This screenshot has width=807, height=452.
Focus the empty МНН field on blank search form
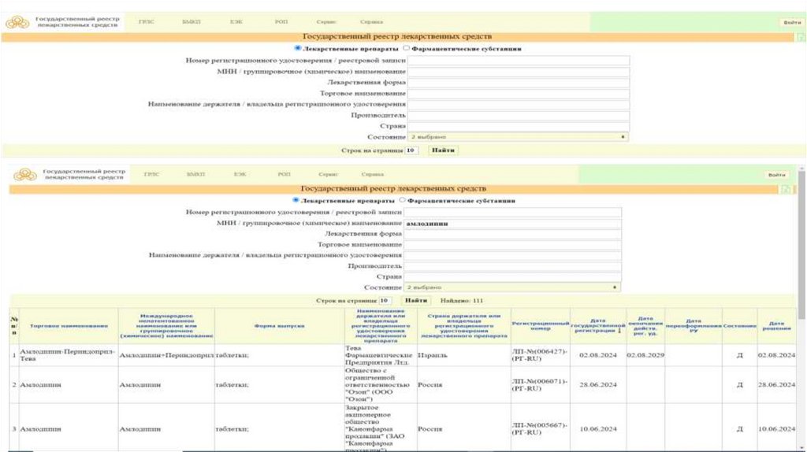point(519,72)
